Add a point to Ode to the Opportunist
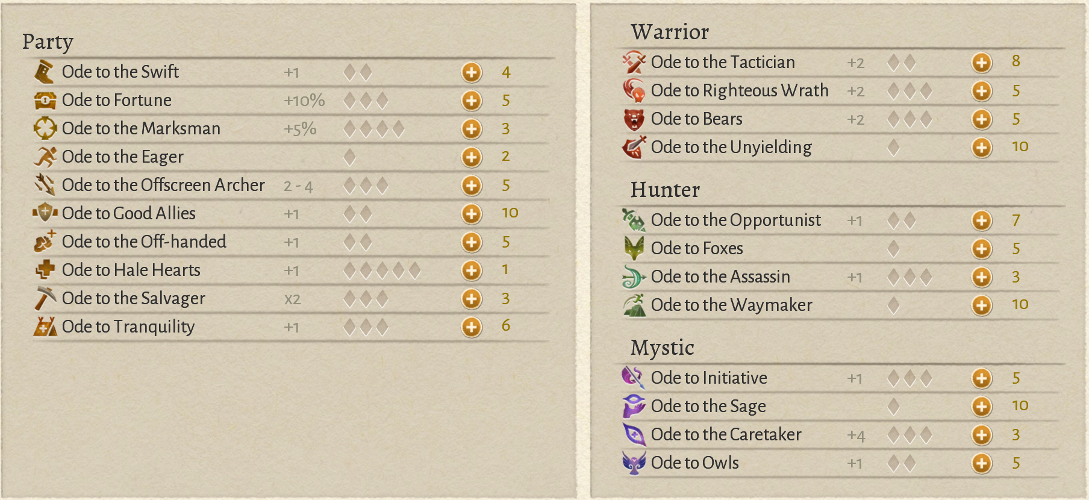The height and width of the screenshot is (500, 1089). point(982,220)
